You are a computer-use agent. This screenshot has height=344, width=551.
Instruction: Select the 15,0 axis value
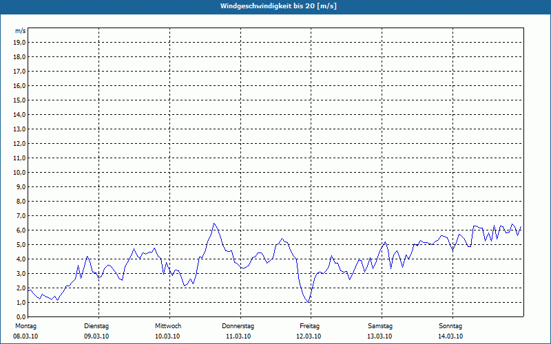tap(19, 100)
